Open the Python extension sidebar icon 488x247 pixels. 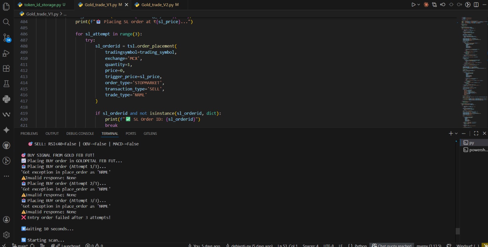tap(6, 99)
